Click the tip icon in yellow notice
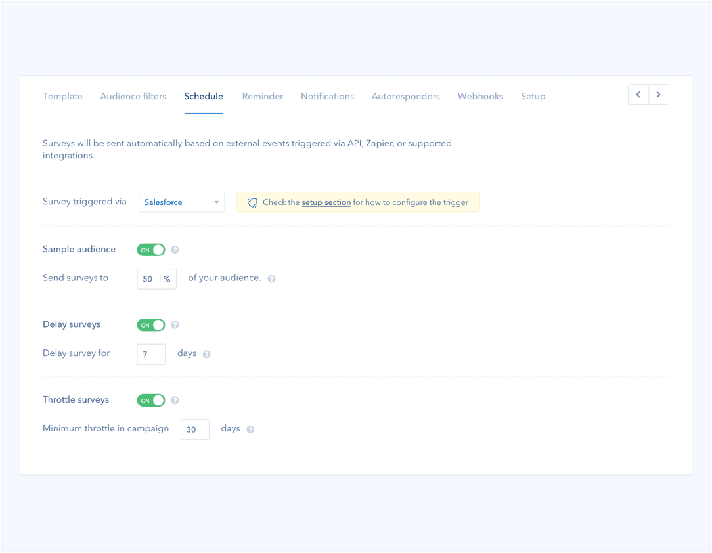 tap(252, 202)
